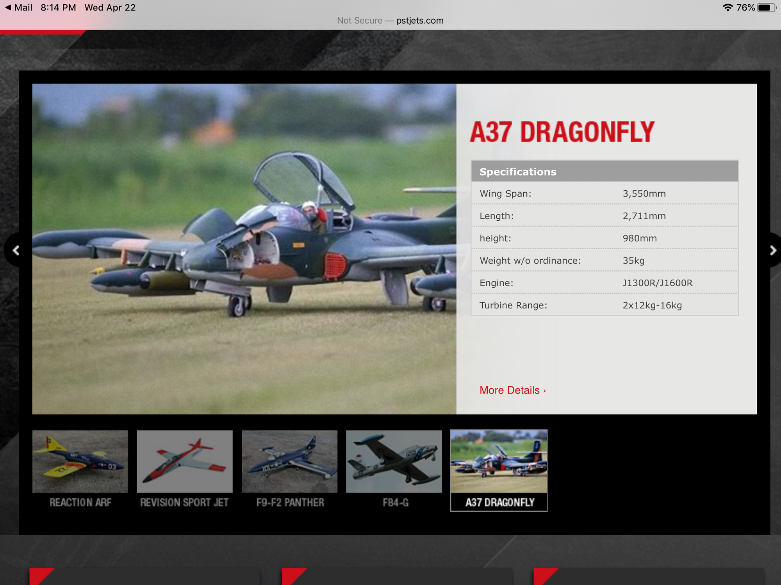Select the Reaction ARF thumbnail
781x585 pixels.
[80, 461]
